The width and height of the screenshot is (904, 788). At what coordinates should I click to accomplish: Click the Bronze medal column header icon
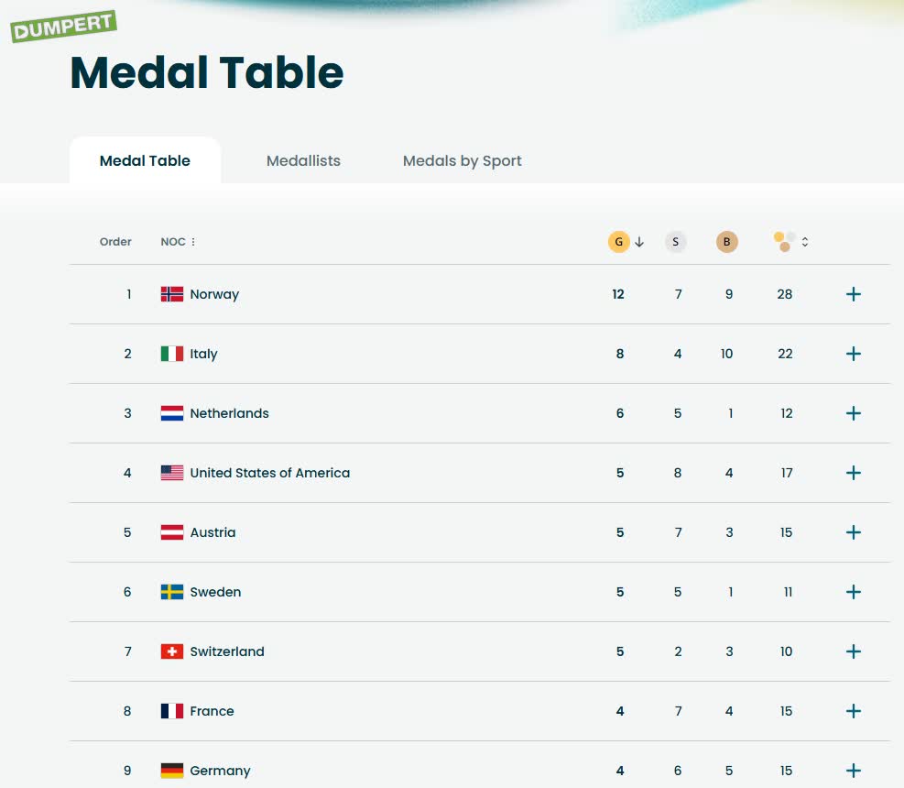pyautogui.click(x=727, y=242)
